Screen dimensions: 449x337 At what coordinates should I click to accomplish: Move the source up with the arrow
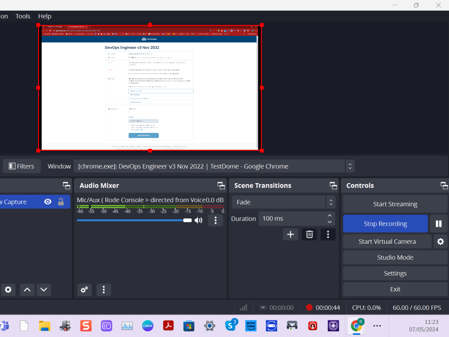(x=27, y=290)
